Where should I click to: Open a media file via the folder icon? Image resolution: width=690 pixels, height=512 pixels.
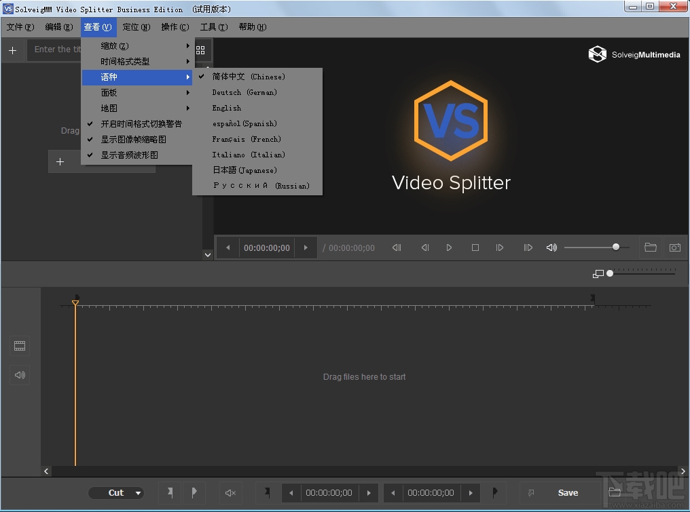click(650, 248)
